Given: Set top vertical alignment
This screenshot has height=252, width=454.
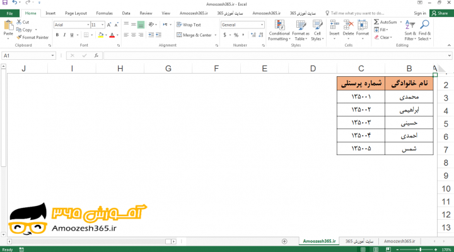Looking at the screenshot, I should (126, 25).
